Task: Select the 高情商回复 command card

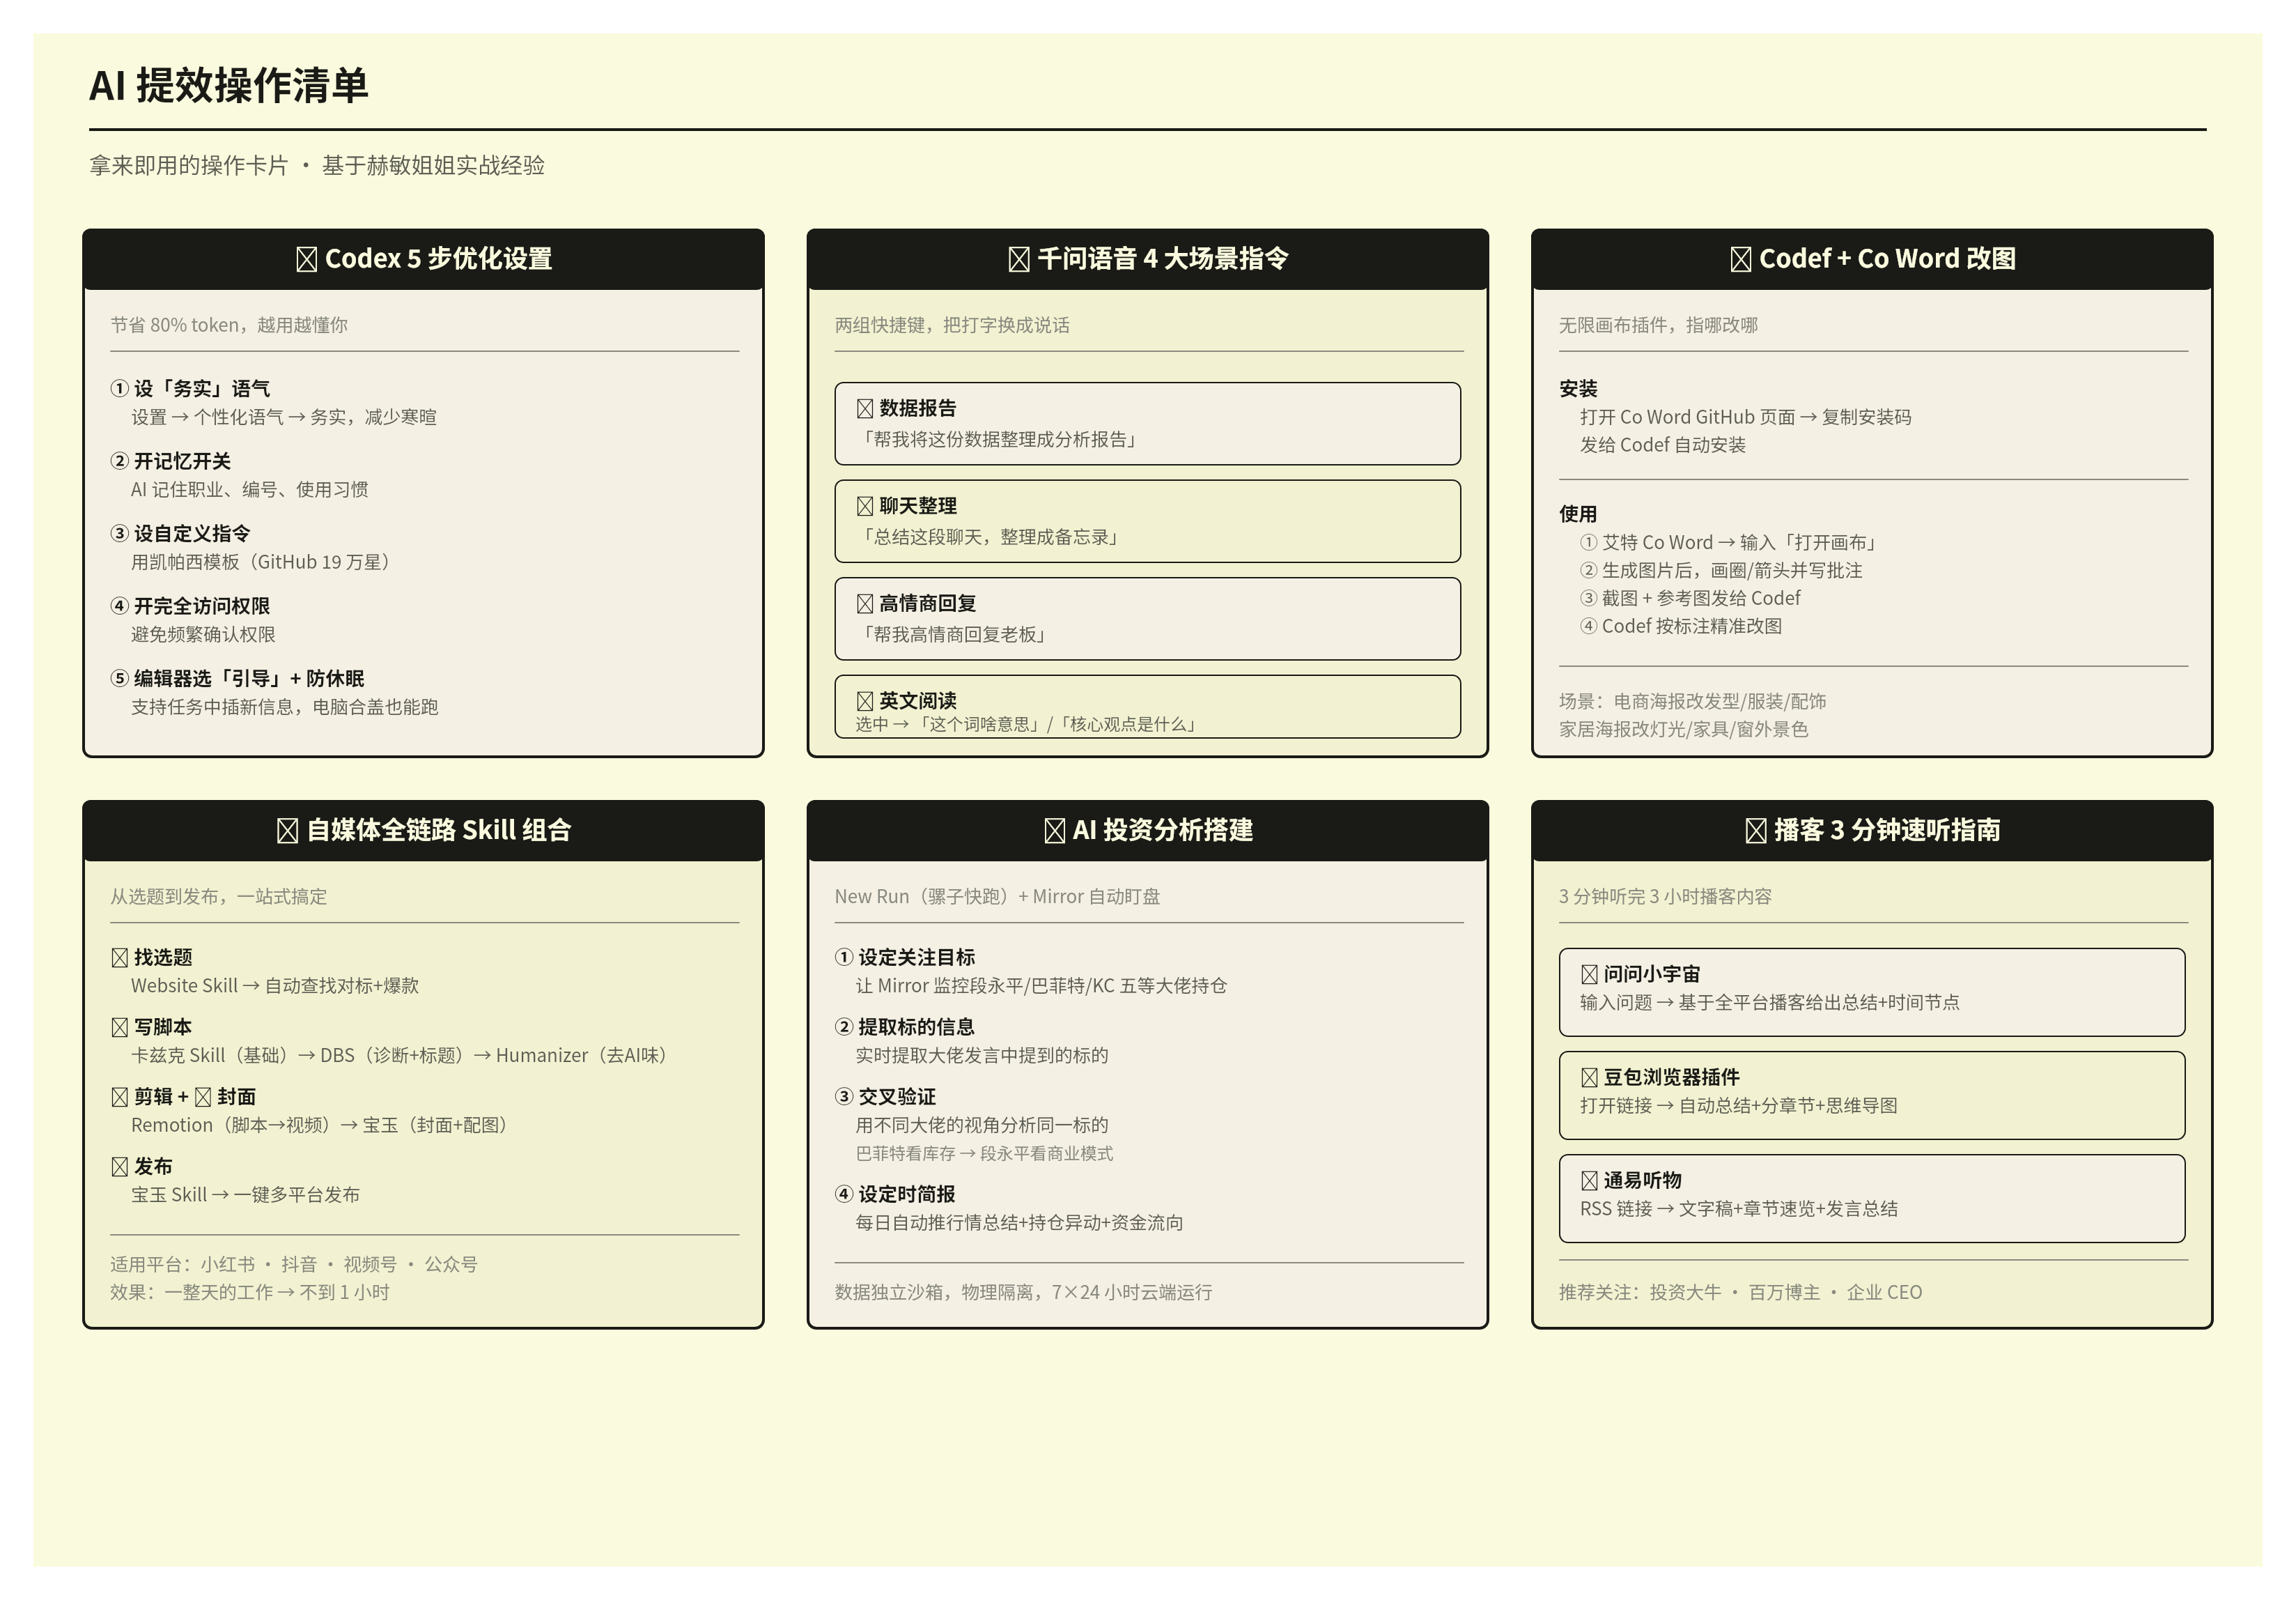Action: [x=1147, y=618]
